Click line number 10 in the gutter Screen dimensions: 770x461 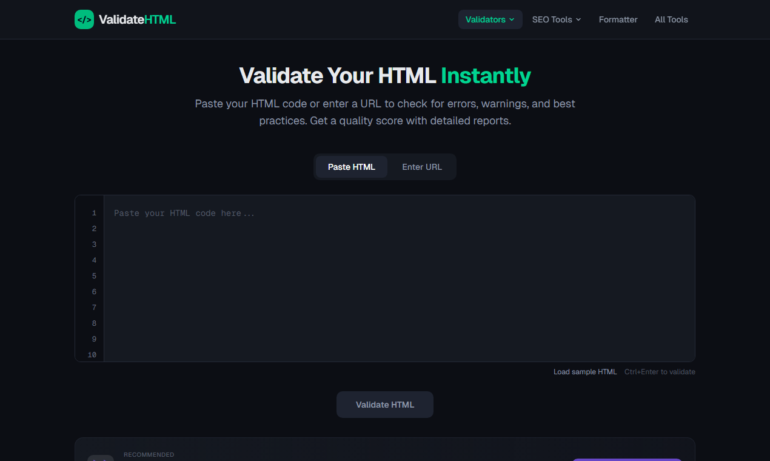coord(92,355)
